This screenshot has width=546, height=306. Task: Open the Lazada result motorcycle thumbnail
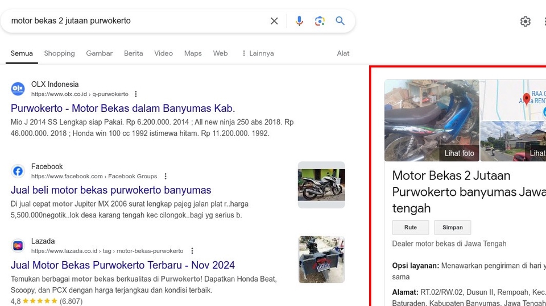322,259
